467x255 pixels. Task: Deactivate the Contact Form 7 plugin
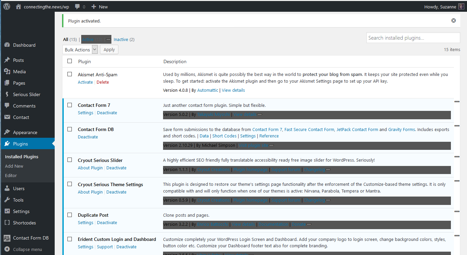107,113
